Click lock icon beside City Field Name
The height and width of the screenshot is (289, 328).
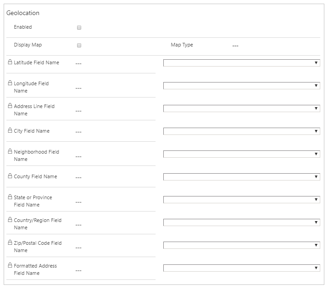pyautogui.click(x=10, y=130)
